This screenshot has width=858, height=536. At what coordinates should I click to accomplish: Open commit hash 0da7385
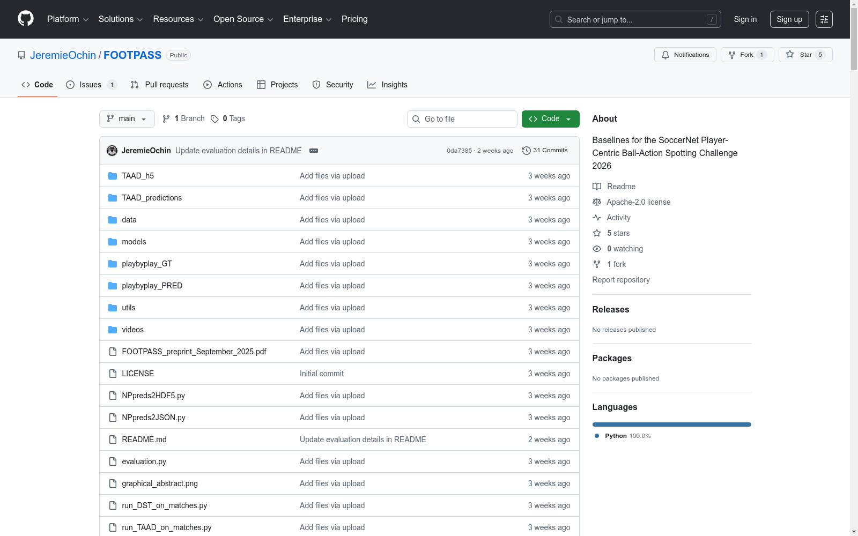(x=460, y=151)
